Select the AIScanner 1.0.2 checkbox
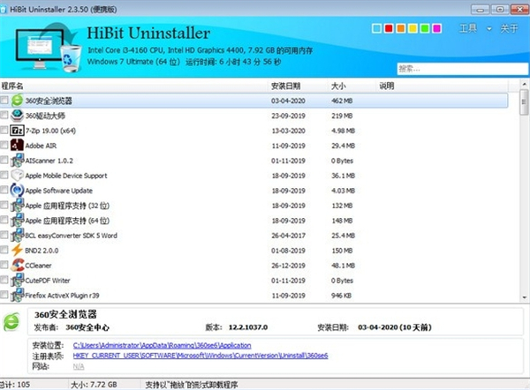530x390 pixels. click(x=4, y=160)
